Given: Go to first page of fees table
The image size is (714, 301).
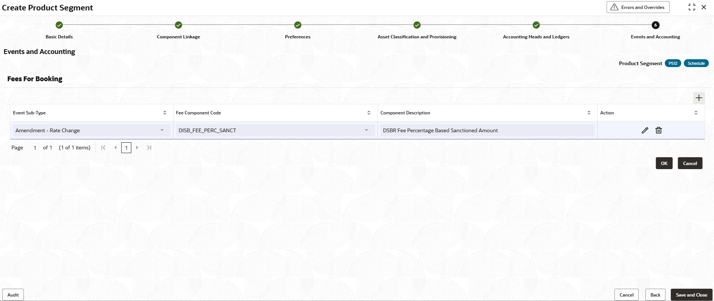Looking at the screenshot, I should tap(103, 148).
